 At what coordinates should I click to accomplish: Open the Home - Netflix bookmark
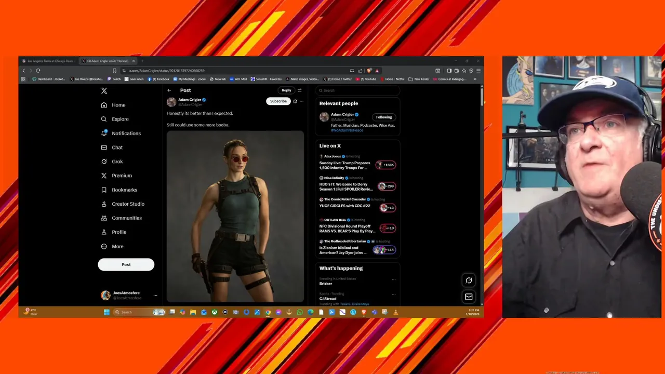[392, 79]
